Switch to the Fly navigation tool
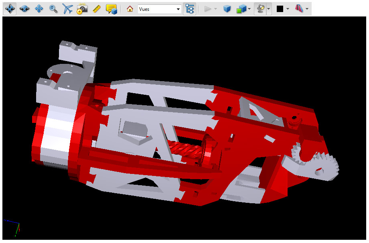The width and height of the screenshot is (369, 243). point(67,9)
